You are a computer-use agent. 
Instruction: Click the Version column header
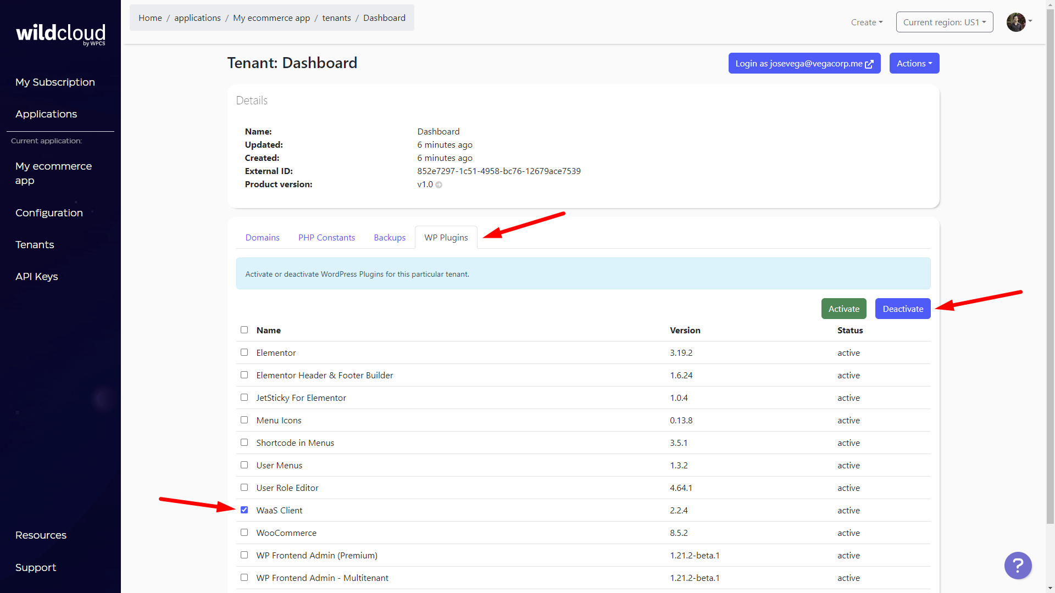click(685, 330)
